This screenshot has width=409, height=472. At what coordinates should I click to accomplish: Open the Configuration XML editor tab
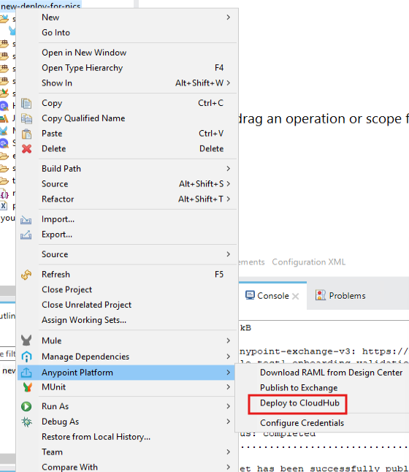pyautogui.click(x=309, y=262)
